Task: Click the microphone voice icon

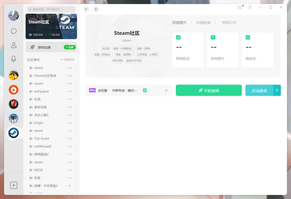Action: click(x=14, y=59)
